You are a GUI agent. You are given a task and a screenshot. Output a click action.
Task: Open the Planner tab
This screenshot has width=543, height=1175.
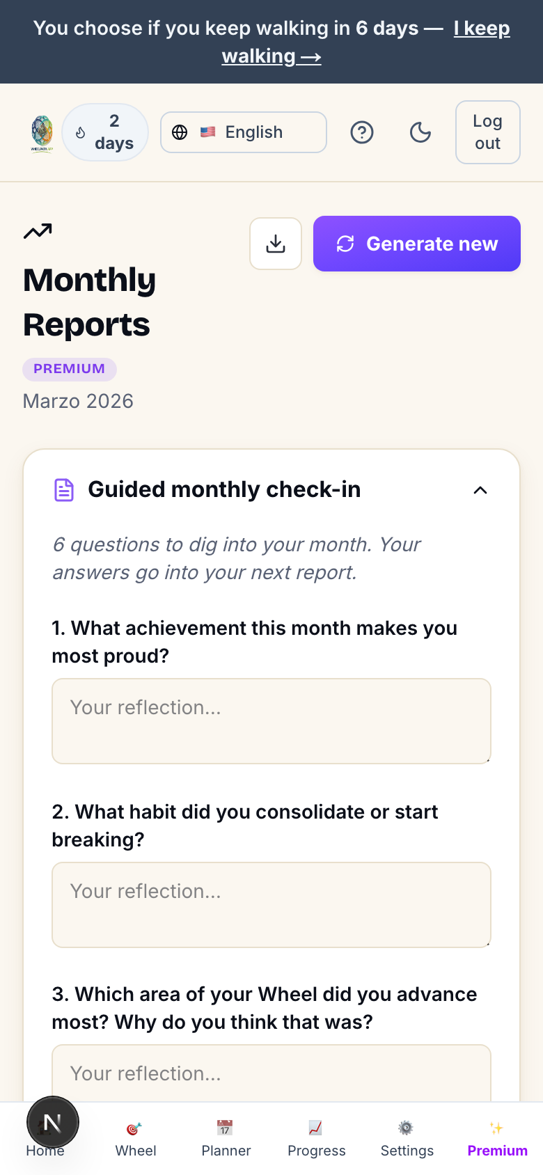226,1139
